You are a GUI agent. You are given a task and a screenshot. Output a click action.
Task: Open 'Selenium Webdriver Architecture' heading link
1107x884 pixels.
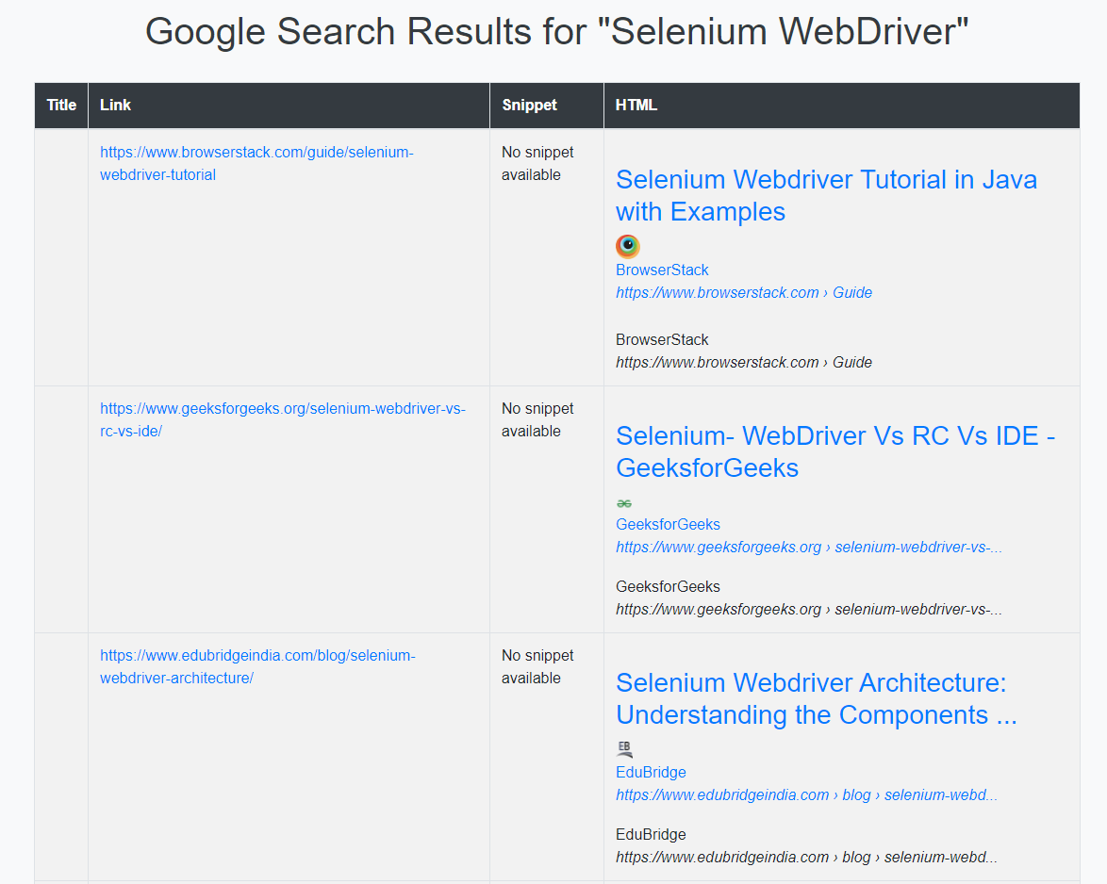[x=817, y=698]
